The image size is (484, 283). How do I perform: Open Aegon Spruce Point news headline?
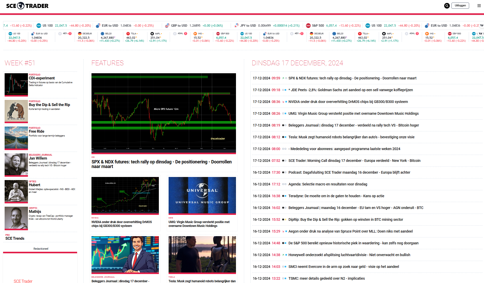(x=351, y=232)
